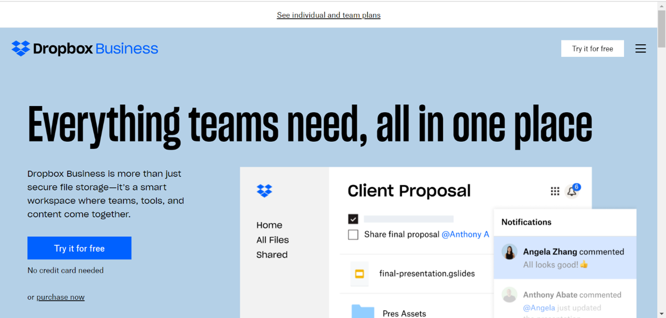Click Angela Zhang commented notification

coord(565,258)
